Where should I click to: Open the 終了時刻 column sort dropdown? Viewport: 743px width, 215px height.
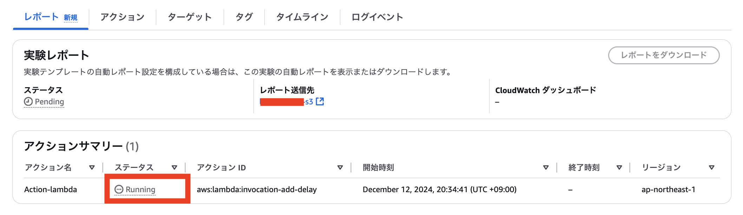point(619,168)
